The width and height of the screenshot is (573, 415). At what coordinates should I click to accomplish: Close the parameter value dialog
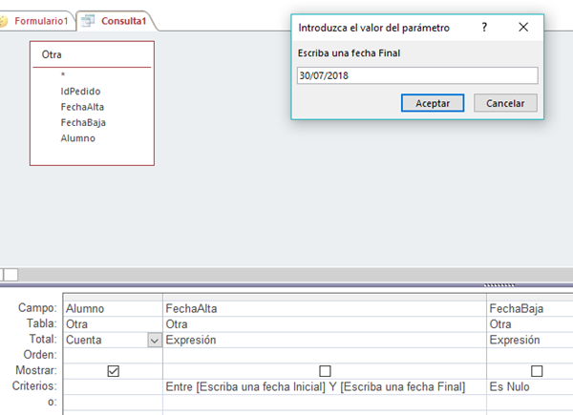[523, 27]
